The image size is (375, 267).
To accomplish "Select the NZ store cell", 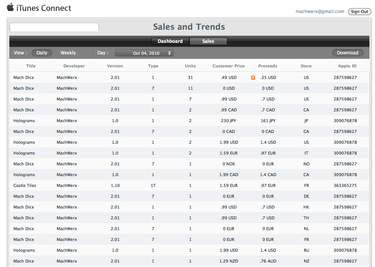I will 306,261.
